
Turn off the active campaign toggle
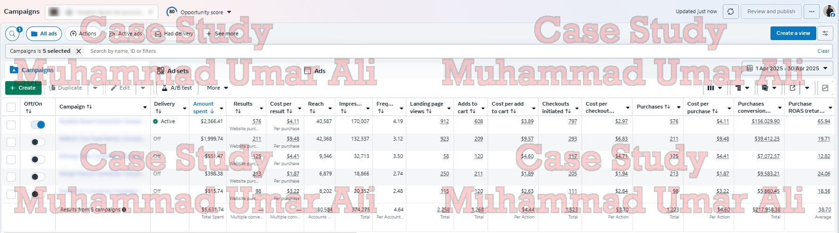pos(38,125)
